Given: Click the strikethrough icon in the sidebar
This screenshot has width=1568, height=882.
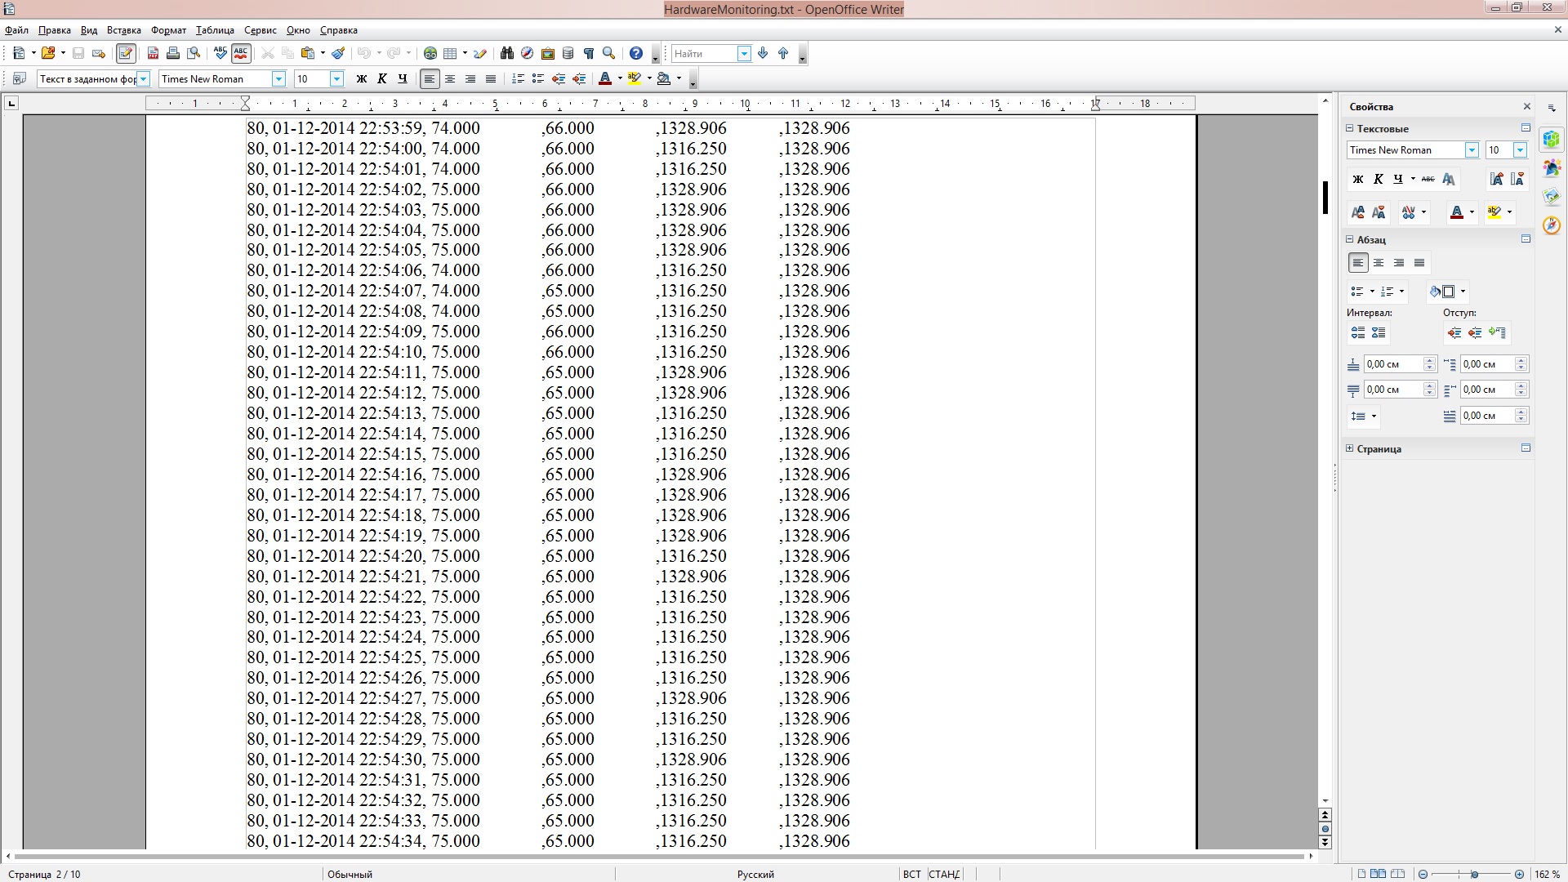Looking at the screenshot, I should tap(1428, 179).
